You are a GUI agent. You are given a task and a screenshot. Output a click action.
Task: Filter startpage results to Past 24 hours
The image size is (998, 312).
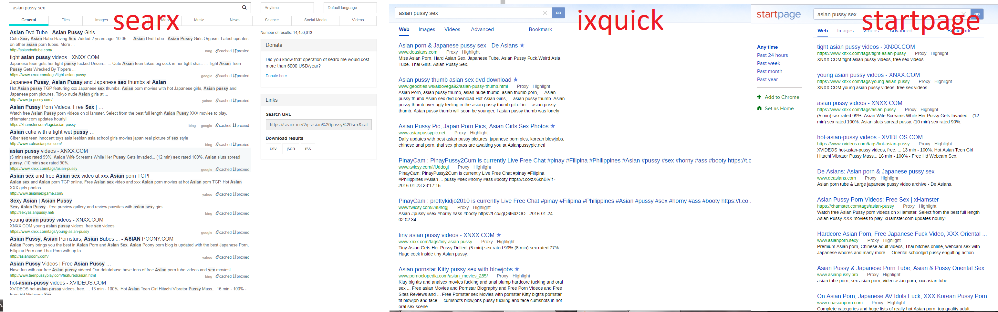pos(772,55)
